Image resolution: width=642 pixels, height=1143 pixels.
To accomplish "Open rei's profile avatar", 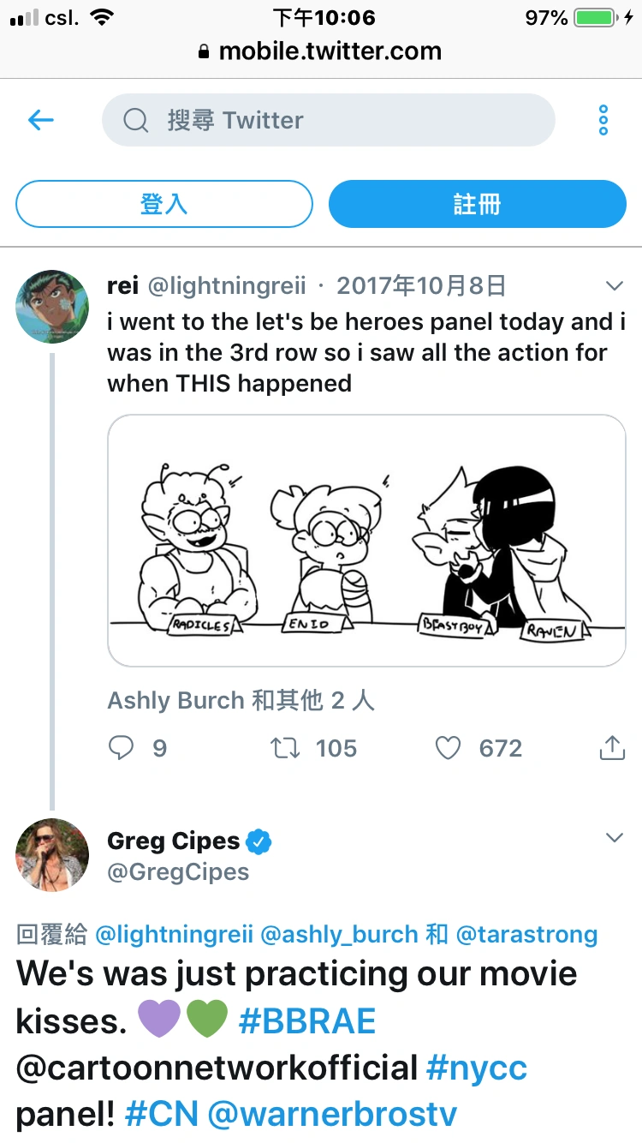I will tap(52, 307).
